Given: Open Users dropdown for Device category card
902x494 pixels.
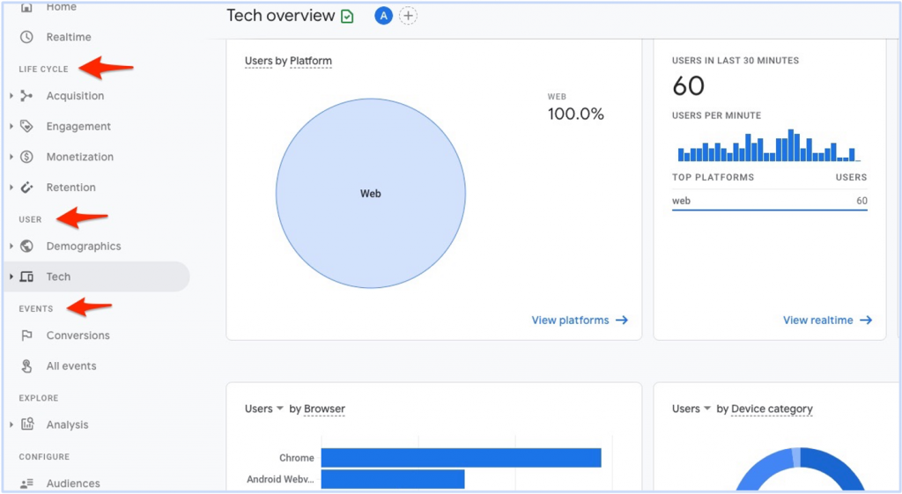Looking at the screenshot, I should (x=691, y=409).
